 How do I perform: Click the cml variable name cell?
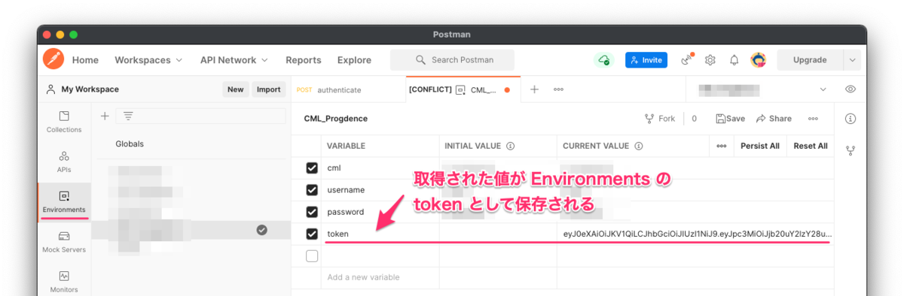point(380,168)
